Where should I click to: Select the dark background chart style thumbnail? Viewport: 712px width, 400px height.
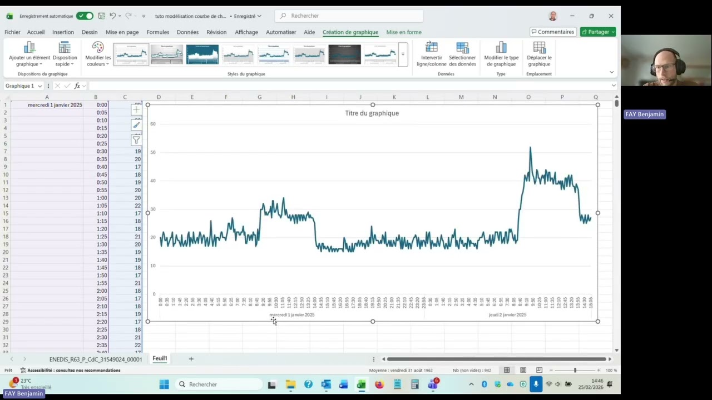(x=345, y=54)
